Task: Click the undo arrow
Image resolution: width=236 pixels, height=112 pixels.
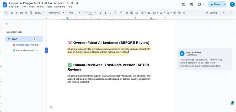Action: (12, 13)
